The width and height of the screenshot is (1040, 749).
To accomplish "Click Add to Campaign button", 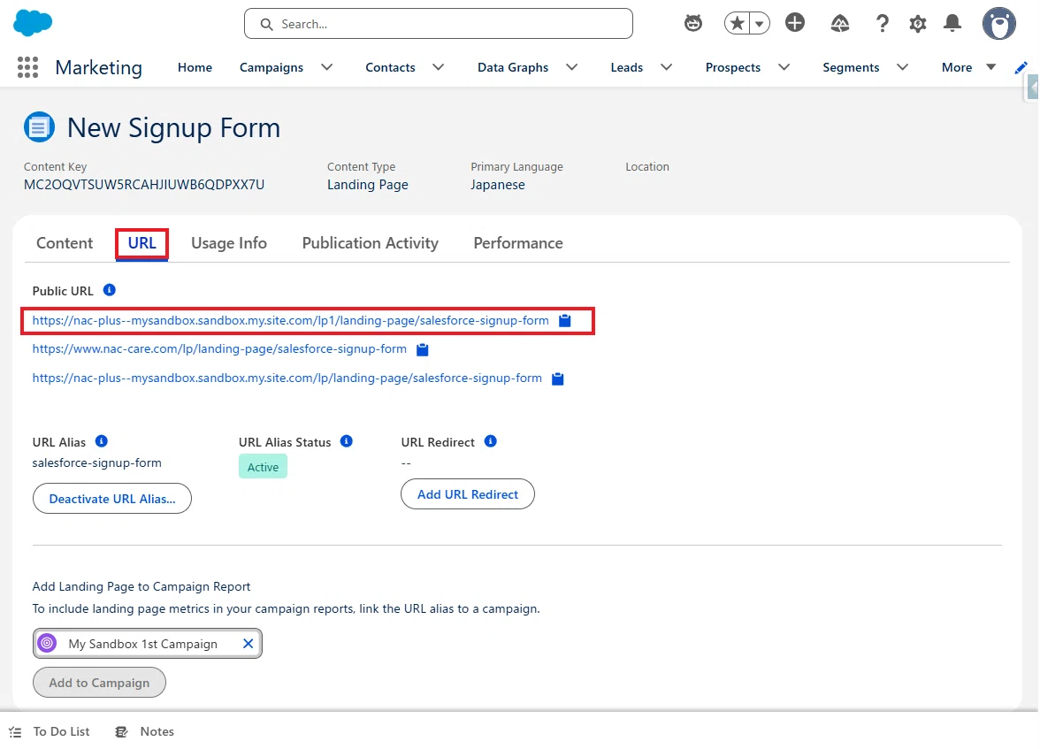I will (99, 683).
